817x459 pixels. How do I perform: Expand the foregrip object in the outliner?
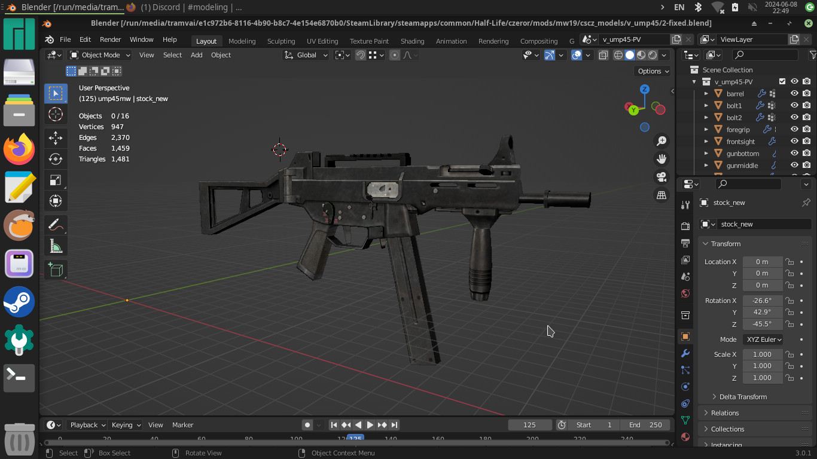pos(706,129)
